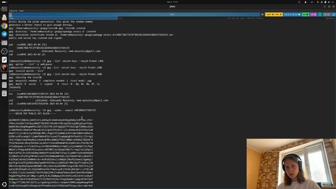Open Telegram from the dock

(x=4, y=34)
